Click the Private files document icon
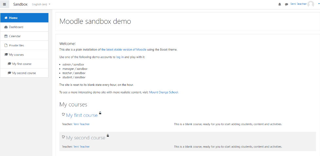 pyautogui.click(x=6, y=45)
